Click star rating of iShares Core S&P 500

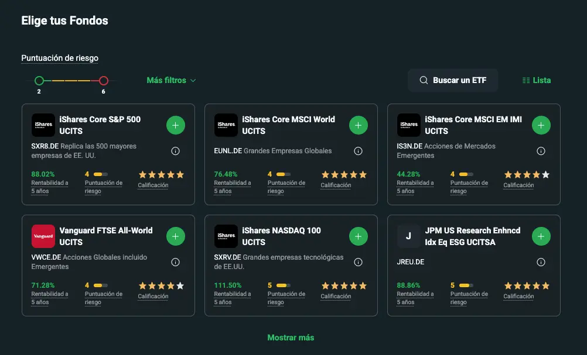(x=161, y=174)
